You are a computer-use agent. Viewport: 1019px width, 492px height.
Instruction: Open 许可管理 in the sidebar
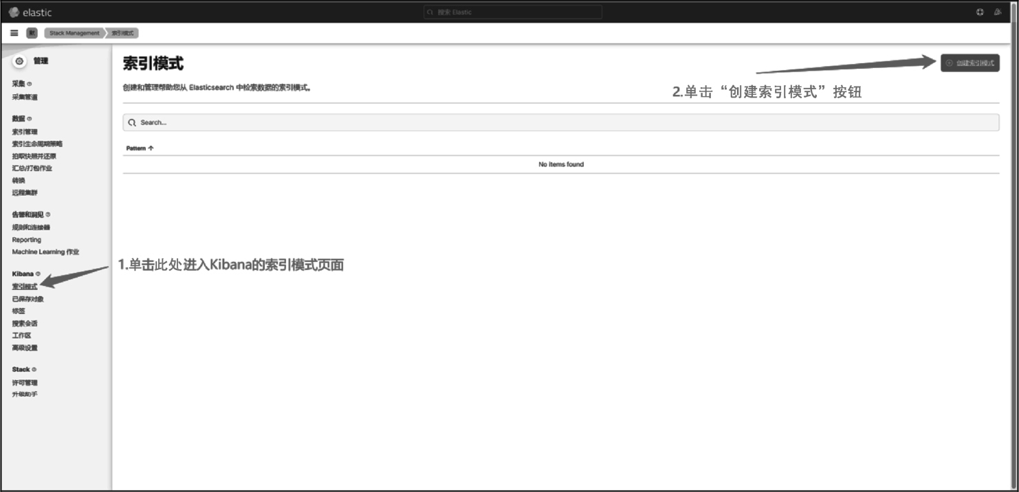point(25,383)
